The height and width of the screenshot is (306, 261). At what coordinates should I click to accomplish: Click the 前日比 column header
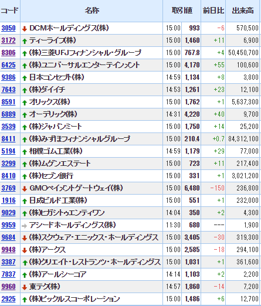click(x=213, y=11)
